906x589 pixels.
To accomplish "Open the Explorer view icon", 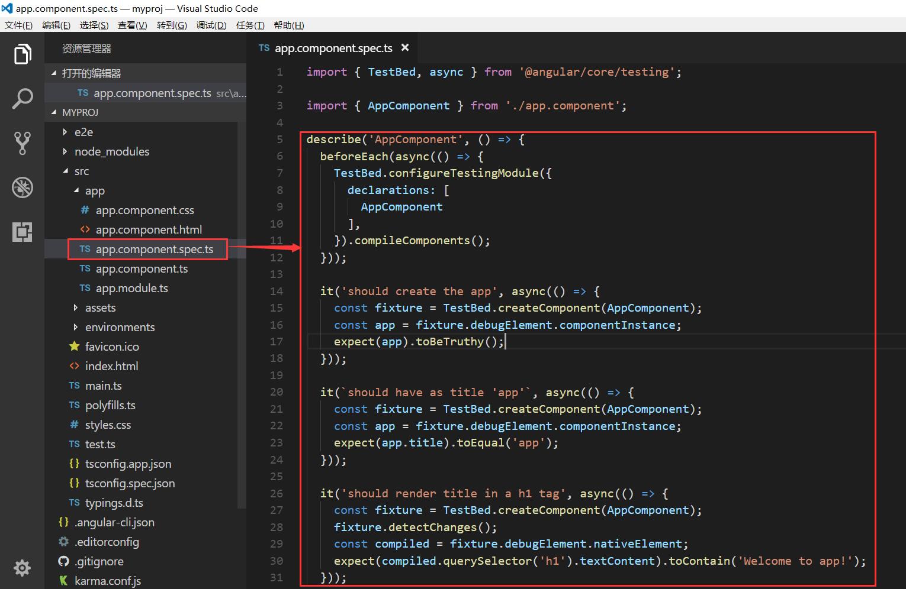I will (x=23, y=54).
